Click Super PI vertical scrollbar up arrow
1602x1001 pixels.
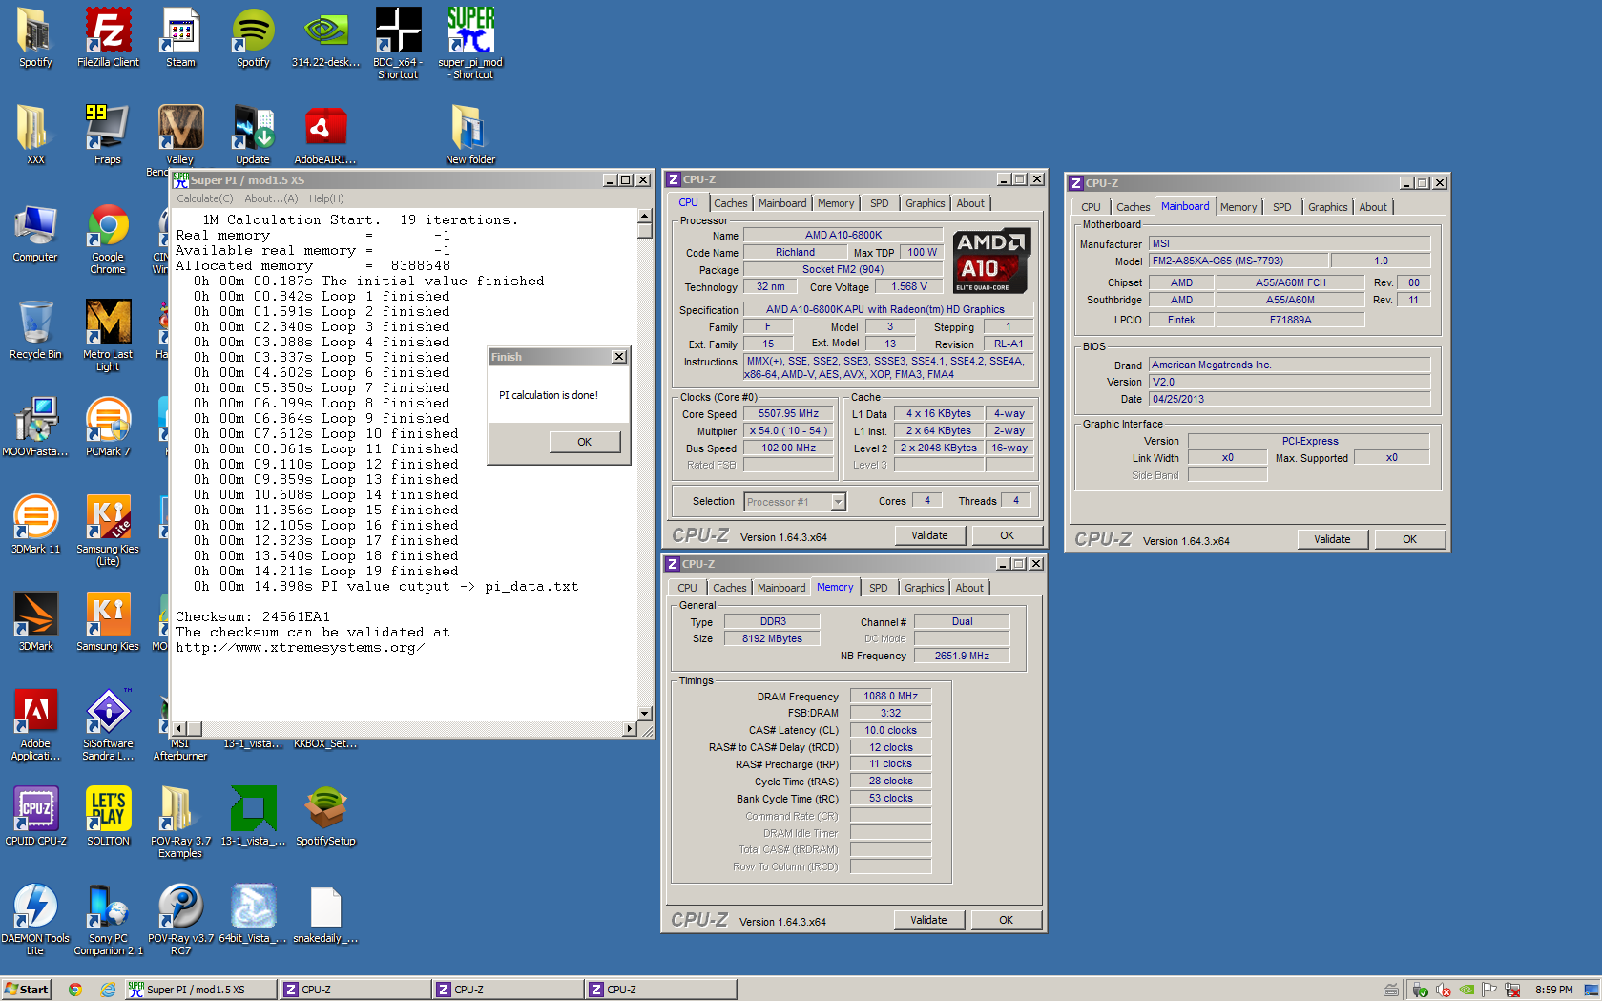[x=645, y=217]
